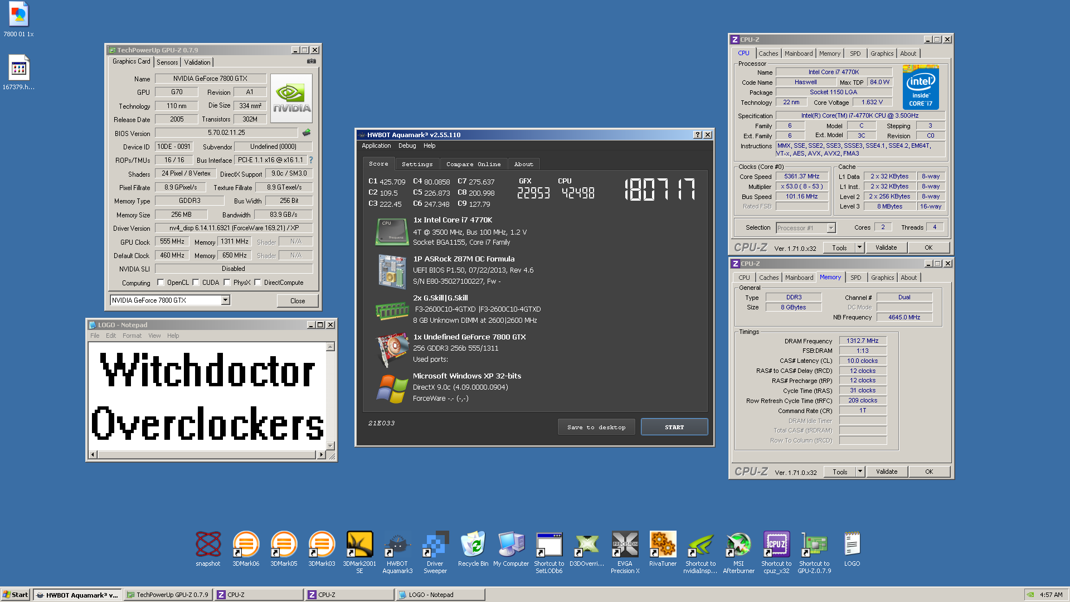Click the BIOS save icon in GPU-Z

pos(307,133)
